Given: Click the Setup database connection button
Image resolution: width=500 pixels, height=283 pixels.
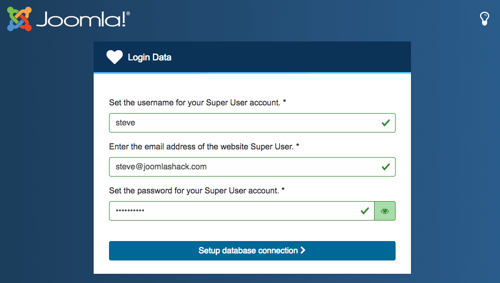Looking at the screenshot, I should [252, 251].
